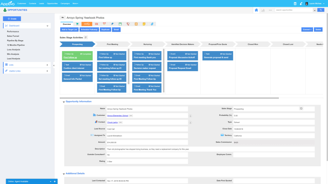Click the search magnifier button
328x184 pixels.
320,10
